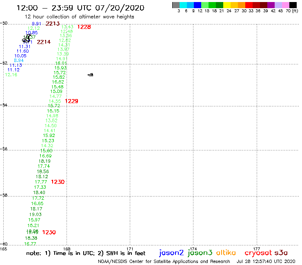The image size is (302, 265).
Task: Click the NOAA/NESDIS credit line
Action: (x=164, y=262)
